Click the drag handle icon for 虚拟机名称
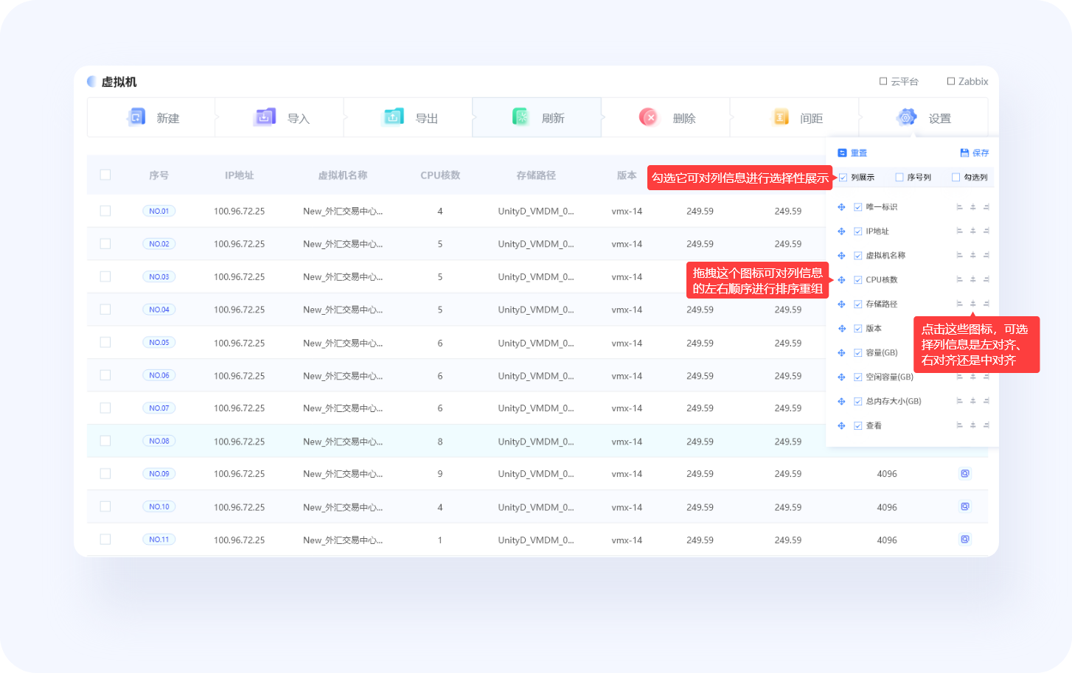The image size is (1072, 673). coord(841,256)
